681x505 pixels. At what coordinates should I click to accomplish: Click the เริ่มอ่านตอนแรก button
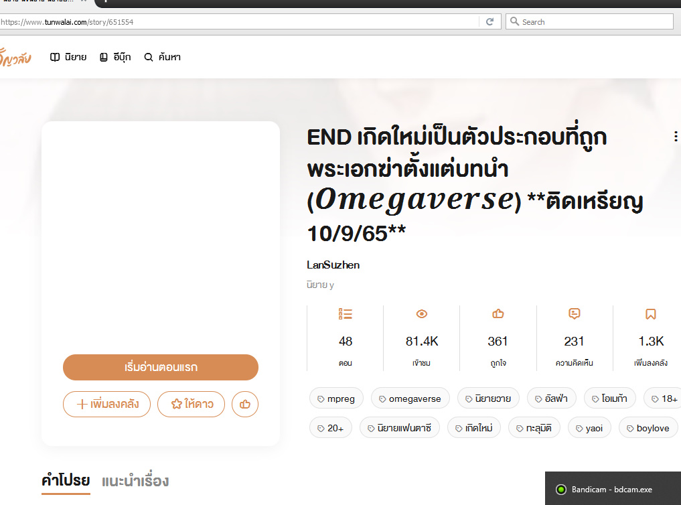click(x=161, y=367)
